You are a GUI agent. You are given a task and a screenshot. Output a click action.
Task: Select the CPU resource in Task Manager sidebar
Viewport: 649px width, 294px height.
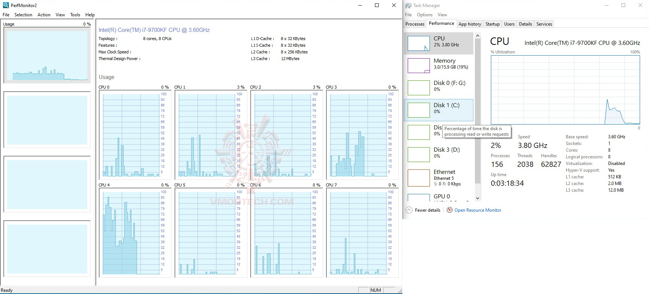438,43
